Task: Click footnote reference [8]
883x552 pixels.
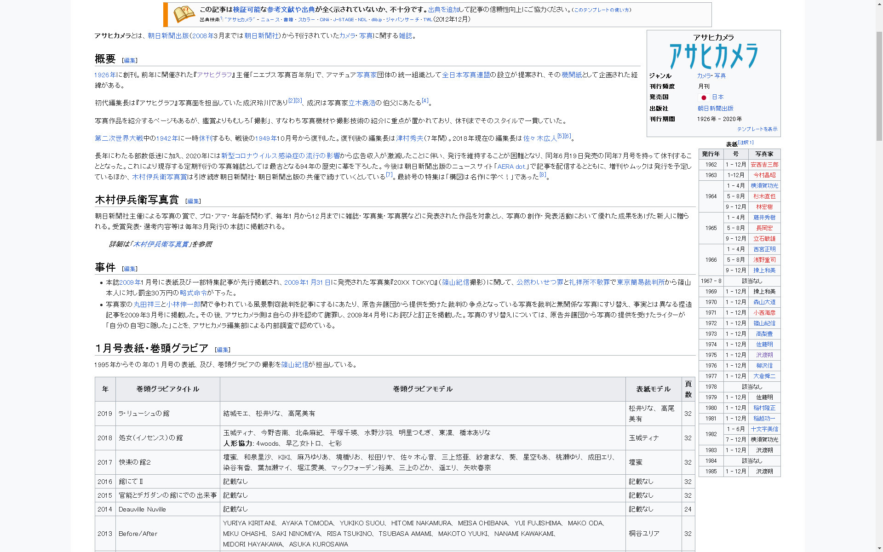Action: (x=543, y=174)
